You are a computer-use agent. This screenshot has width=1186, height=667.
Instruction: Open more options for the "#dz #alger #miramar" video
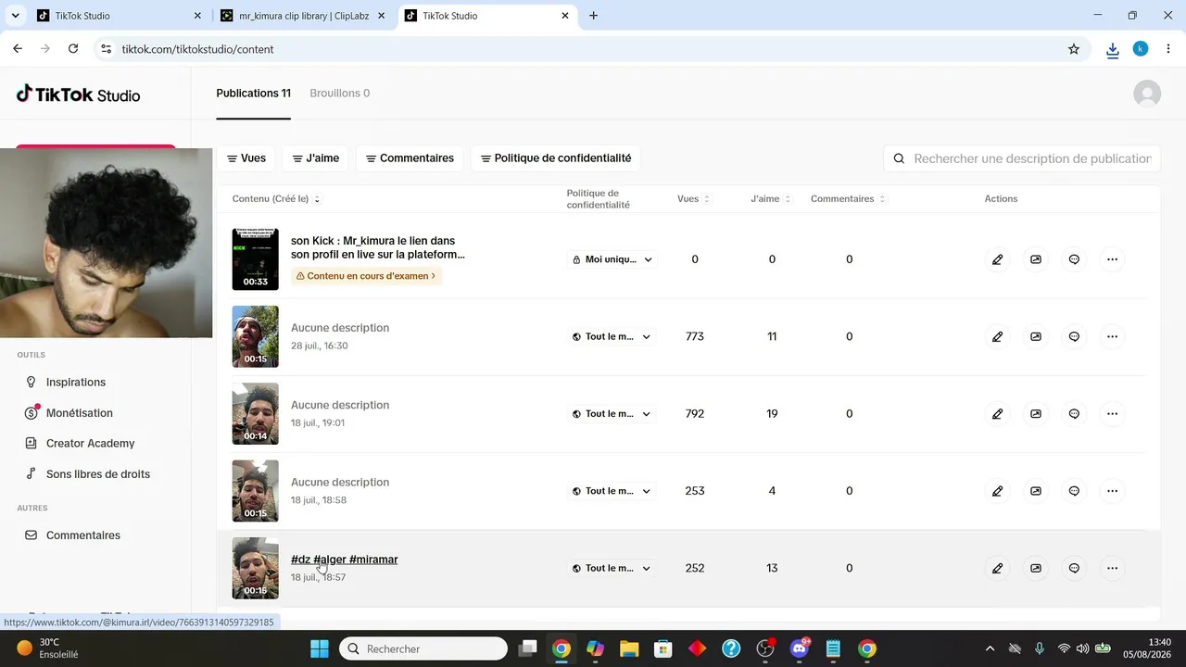[x=1113, y=568]
